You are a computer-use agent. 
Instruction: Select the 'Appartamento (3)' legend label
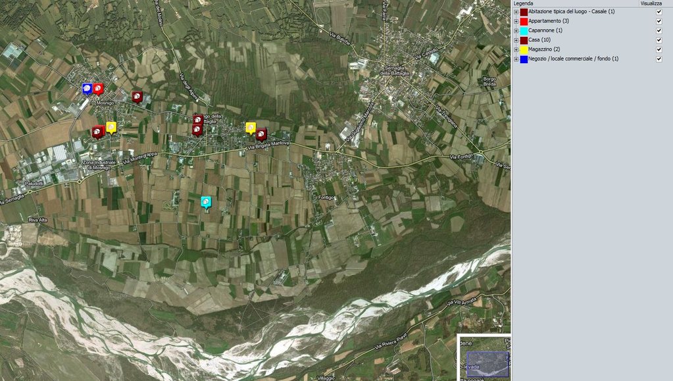tap(549, 21)
